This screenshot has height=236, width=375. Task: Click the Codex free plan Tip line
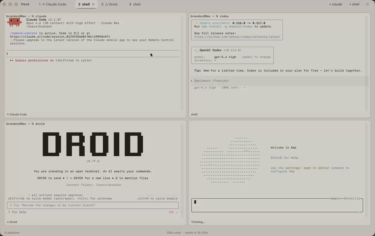(278, 70)
